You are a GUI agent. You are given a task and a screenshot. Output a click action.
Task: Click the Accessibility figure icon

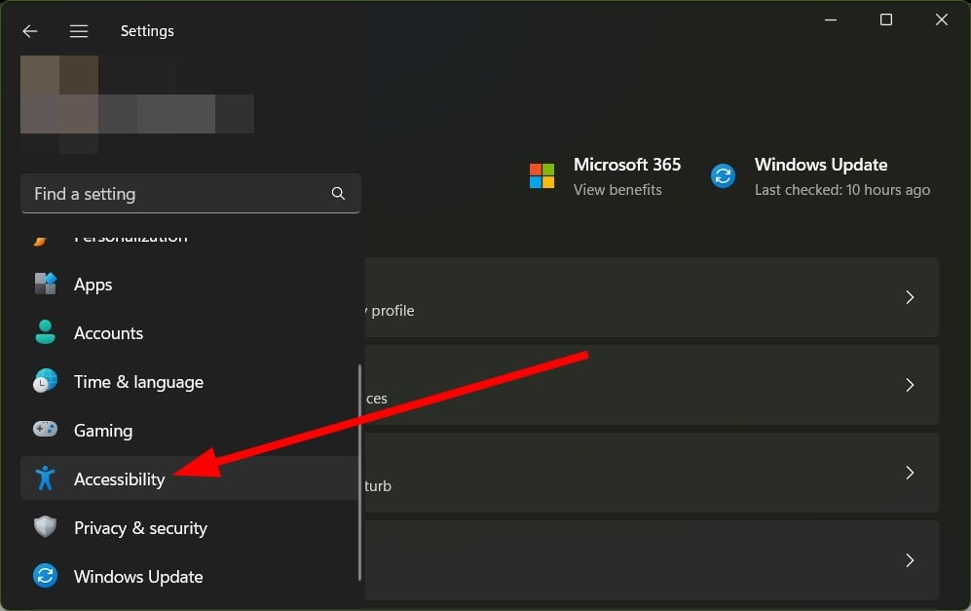click(x=45, y=478)
